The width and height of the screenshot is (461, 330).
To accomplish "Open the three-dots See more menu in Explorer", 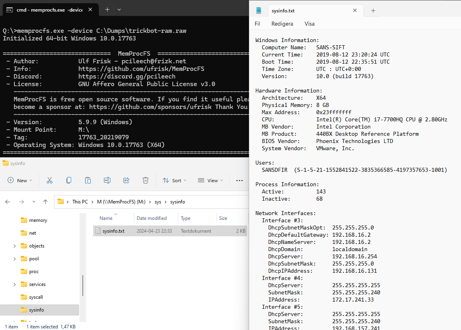I will pos(239,181).
